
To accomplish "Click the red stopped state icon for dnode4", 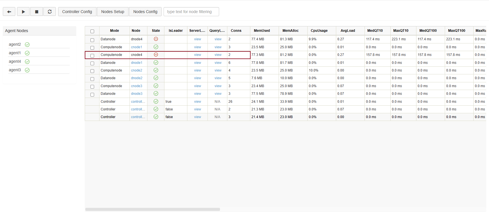I will pyautogui.click(x=156, y=39).
